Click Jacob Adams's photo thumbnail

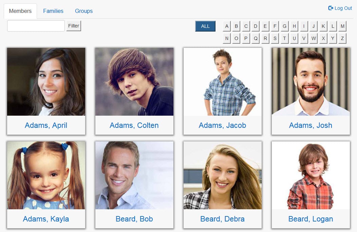pos(223,82)
